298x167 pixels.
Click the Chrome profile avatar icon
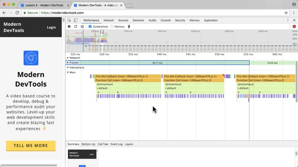pos(294,4)
